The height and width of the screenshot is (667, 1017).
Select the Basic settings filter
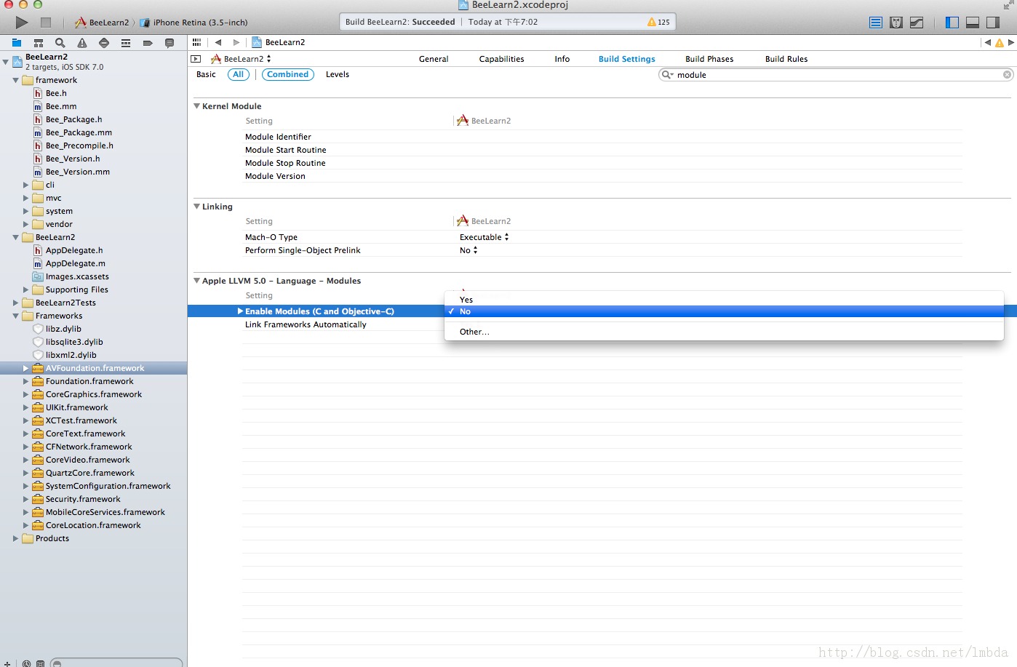[206, 74]
